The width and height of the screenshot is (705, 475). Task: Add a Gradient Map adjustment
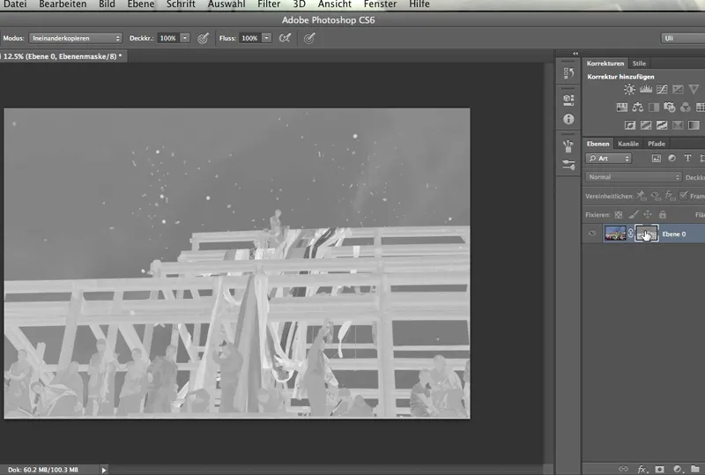[x=694, y=125]
